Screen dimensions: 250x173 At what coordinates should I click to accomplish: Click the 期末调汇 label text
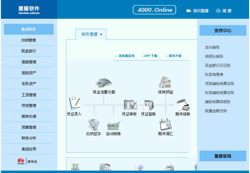point(166,134)
